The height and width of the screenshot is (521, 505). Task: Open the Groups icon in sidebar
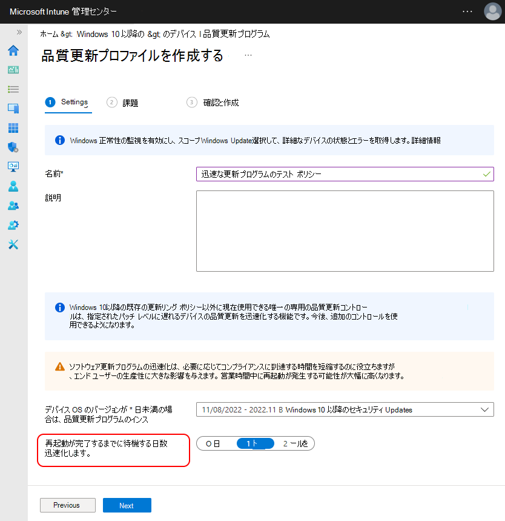13,206
